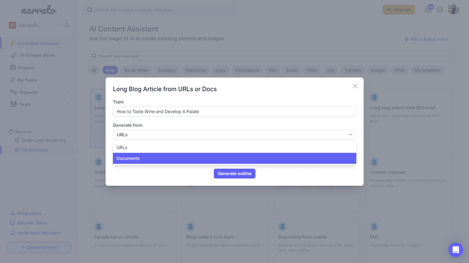Expand the Team submenu arrow
Image resolution: width=469 pixels, height=263 pixels.
coord(69,104)
